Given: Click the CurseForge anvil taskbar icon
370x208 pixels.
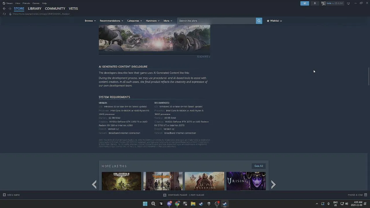Looking at the screenshot, I should coord(161,204).
